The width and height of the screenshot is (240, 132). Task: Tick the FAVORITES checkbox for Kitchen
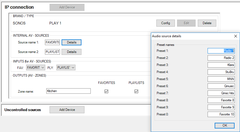click(107, 92)
